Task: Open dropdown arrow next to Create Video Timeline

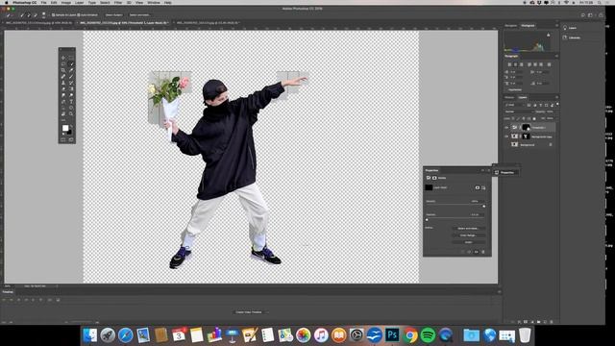Action: 267,312
